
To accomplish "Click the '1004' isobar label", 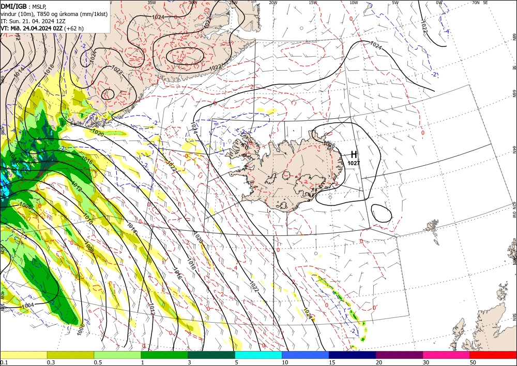I will (28, 306).
